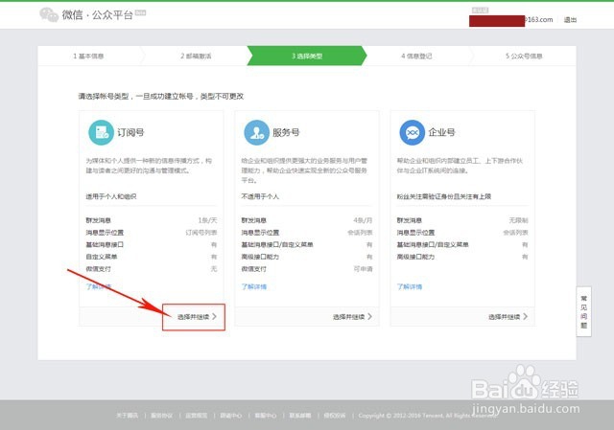The height and width of the screenshot is (430, 614).
Task: Select the active step 3 选择类型
Action: tap(307, 56)
